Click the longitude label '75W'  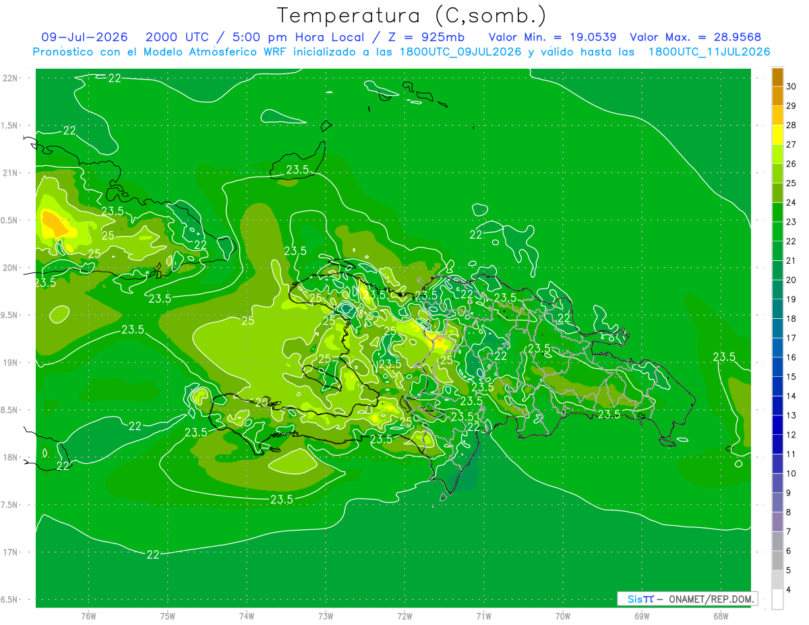click(x=168, y=616)
